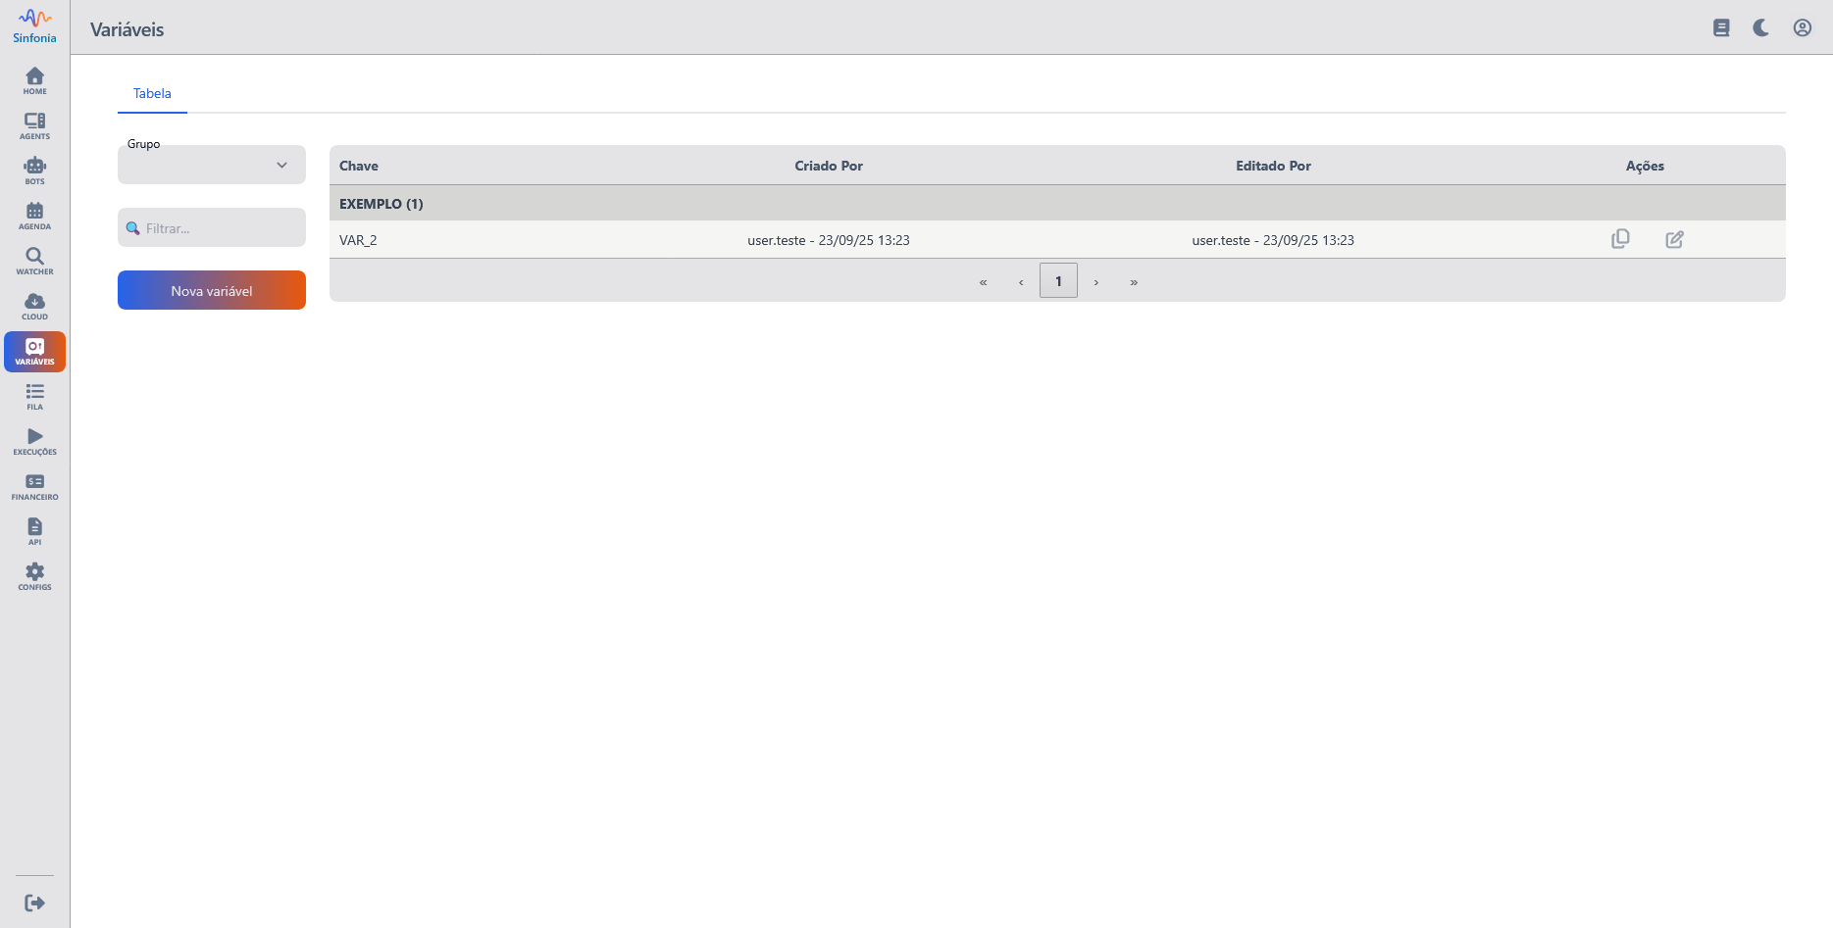Screen dimensions: 1833x928
Task: Toggle dark mode moon icon
Action: coord(1761,27)
